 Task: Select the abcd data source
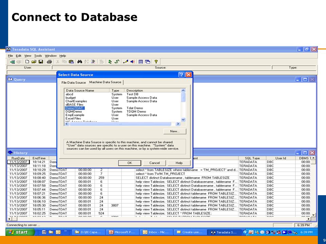pyautogui.click(x=69, y=94)
